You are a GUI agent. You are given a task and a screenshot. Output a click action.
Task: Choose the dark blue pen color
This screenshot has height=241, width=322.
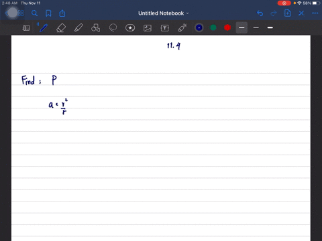click(x=199, y=27)
